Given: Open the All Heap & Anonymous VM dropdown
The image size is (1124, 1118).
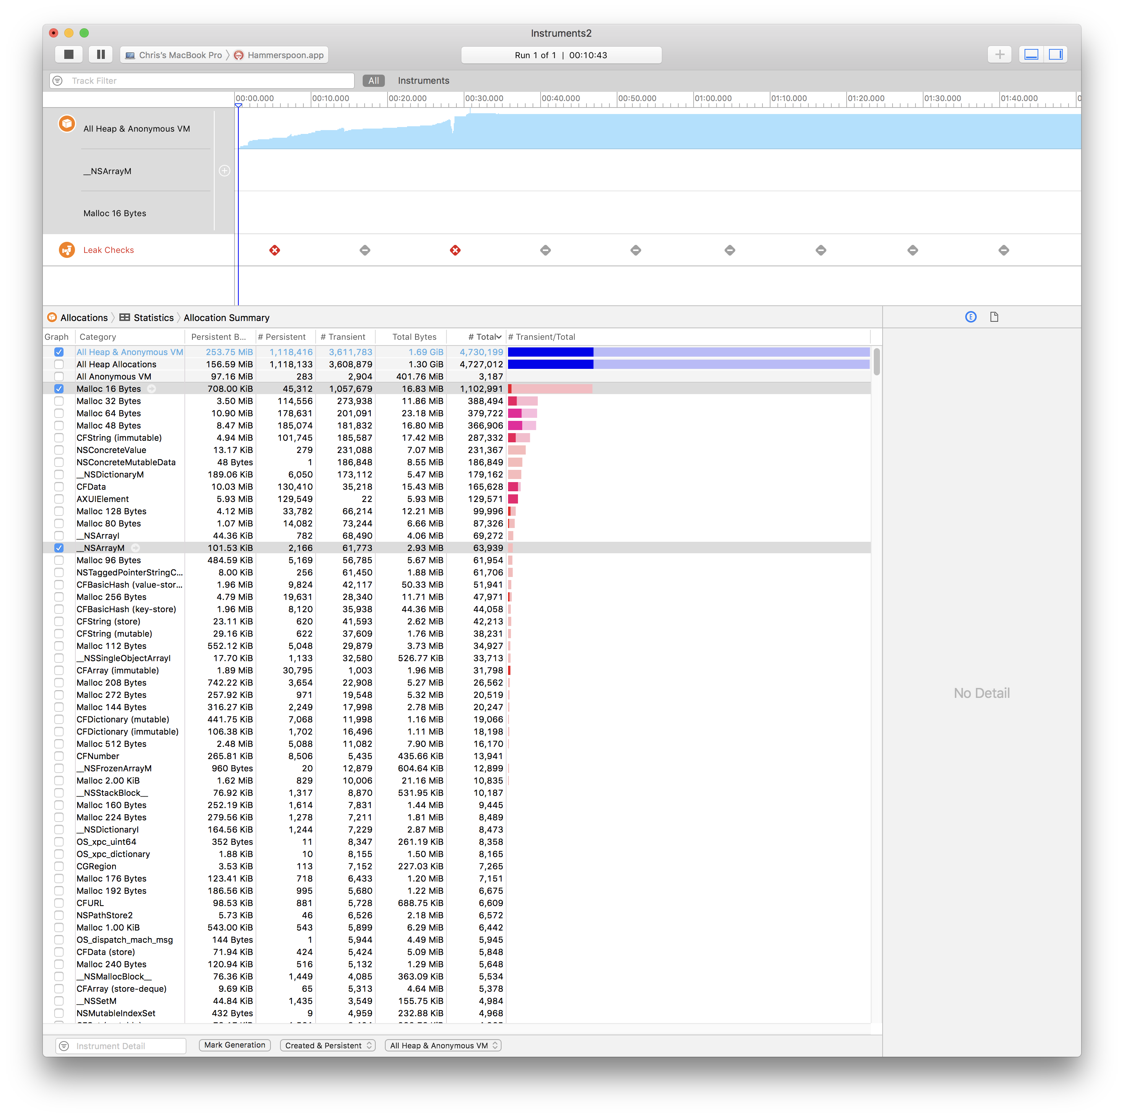Looking at the screenshot, I should point(442,1045).
